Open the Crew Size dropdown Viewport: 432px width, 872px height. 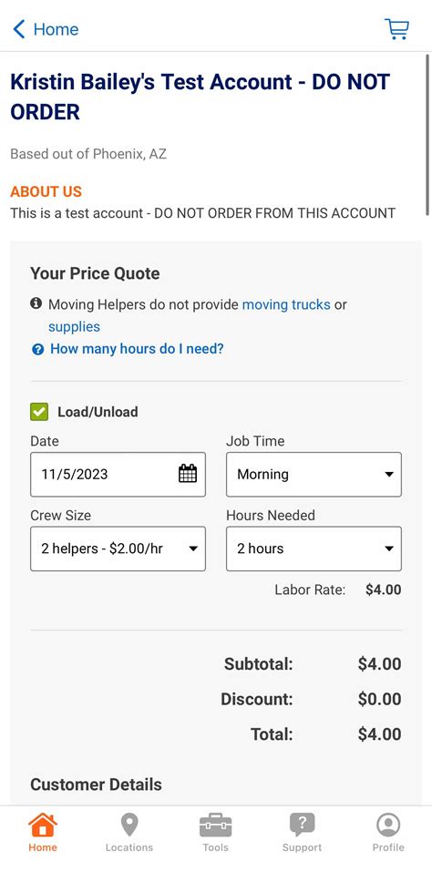pyautogui.click(x=118, y=549)
